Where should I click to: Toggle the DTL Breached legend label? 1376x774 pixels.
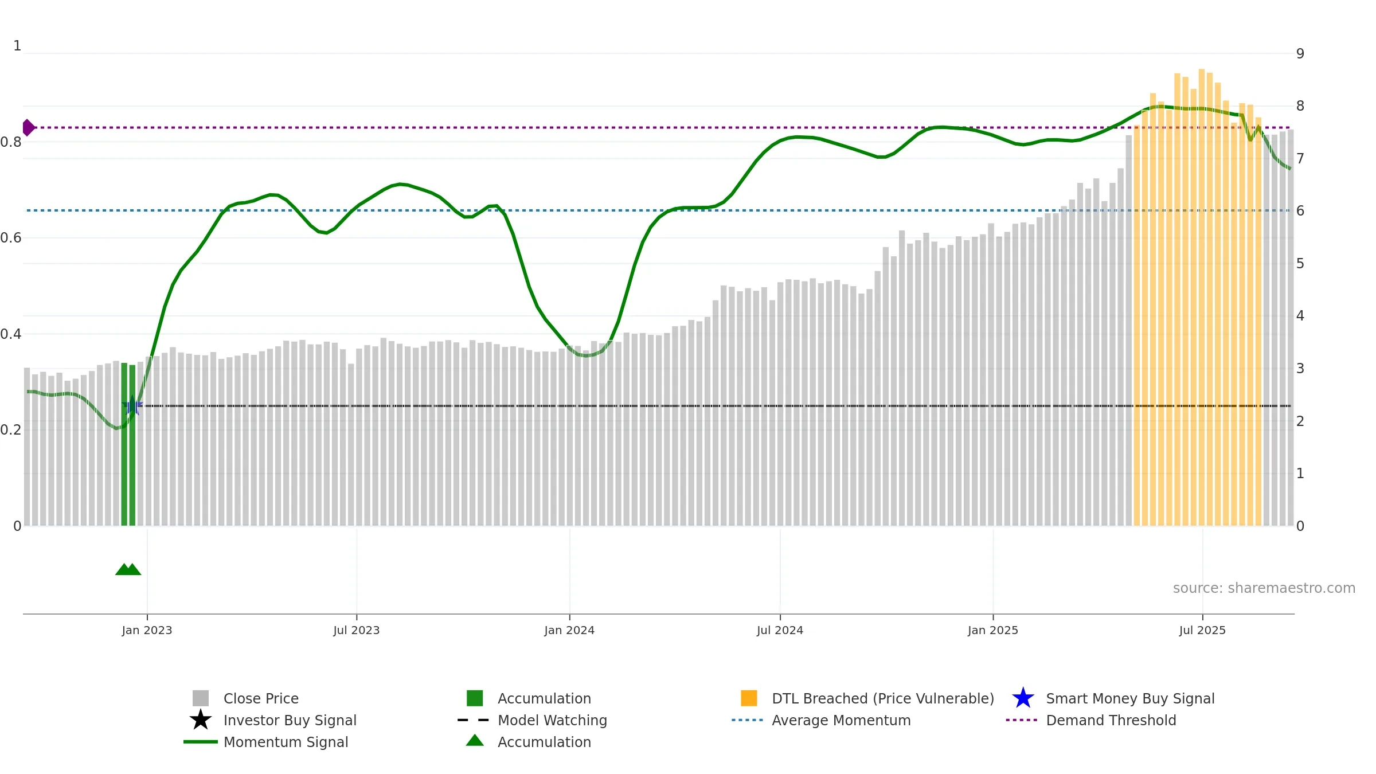[883, 698]
